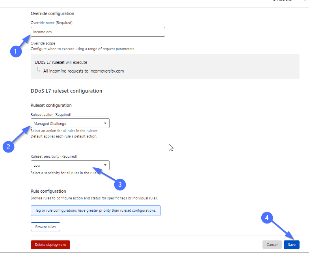Click the Ruleset action dropdown arrow
This screenshot has height=253, width=309.
pyautogui.click(x=105, y=123)
